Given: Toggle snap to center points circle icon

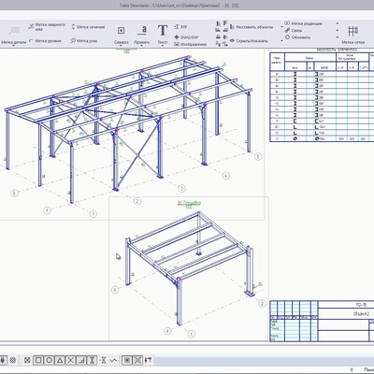Looking at the screenshot, I should pyautogui.click(x=49, y=360).
